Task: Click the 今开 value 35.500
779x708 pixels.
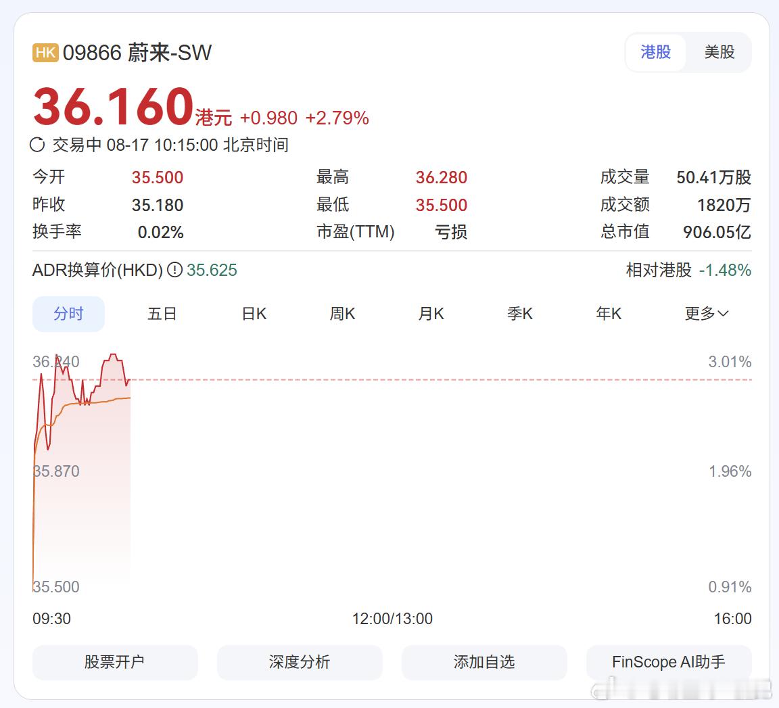Action: [158, 177]
